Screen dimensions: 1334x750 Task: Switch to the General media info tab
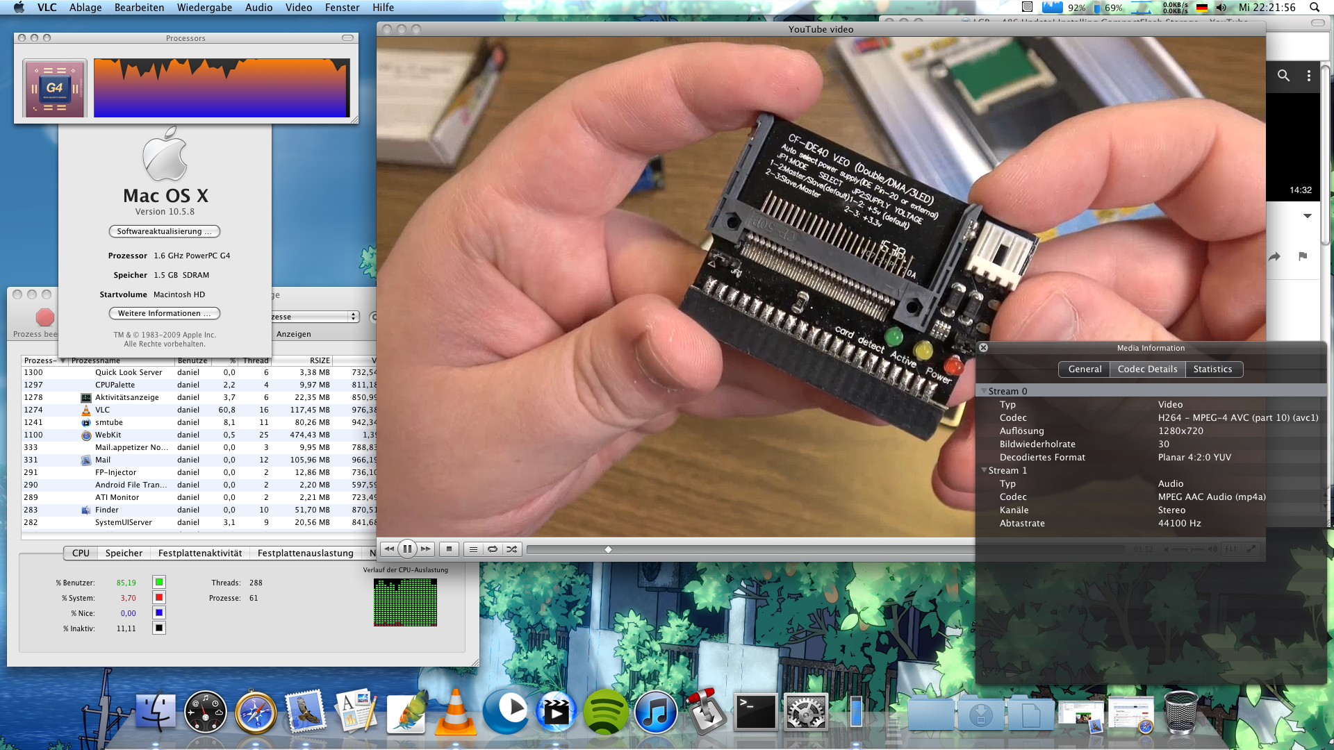pos(1085,369)
